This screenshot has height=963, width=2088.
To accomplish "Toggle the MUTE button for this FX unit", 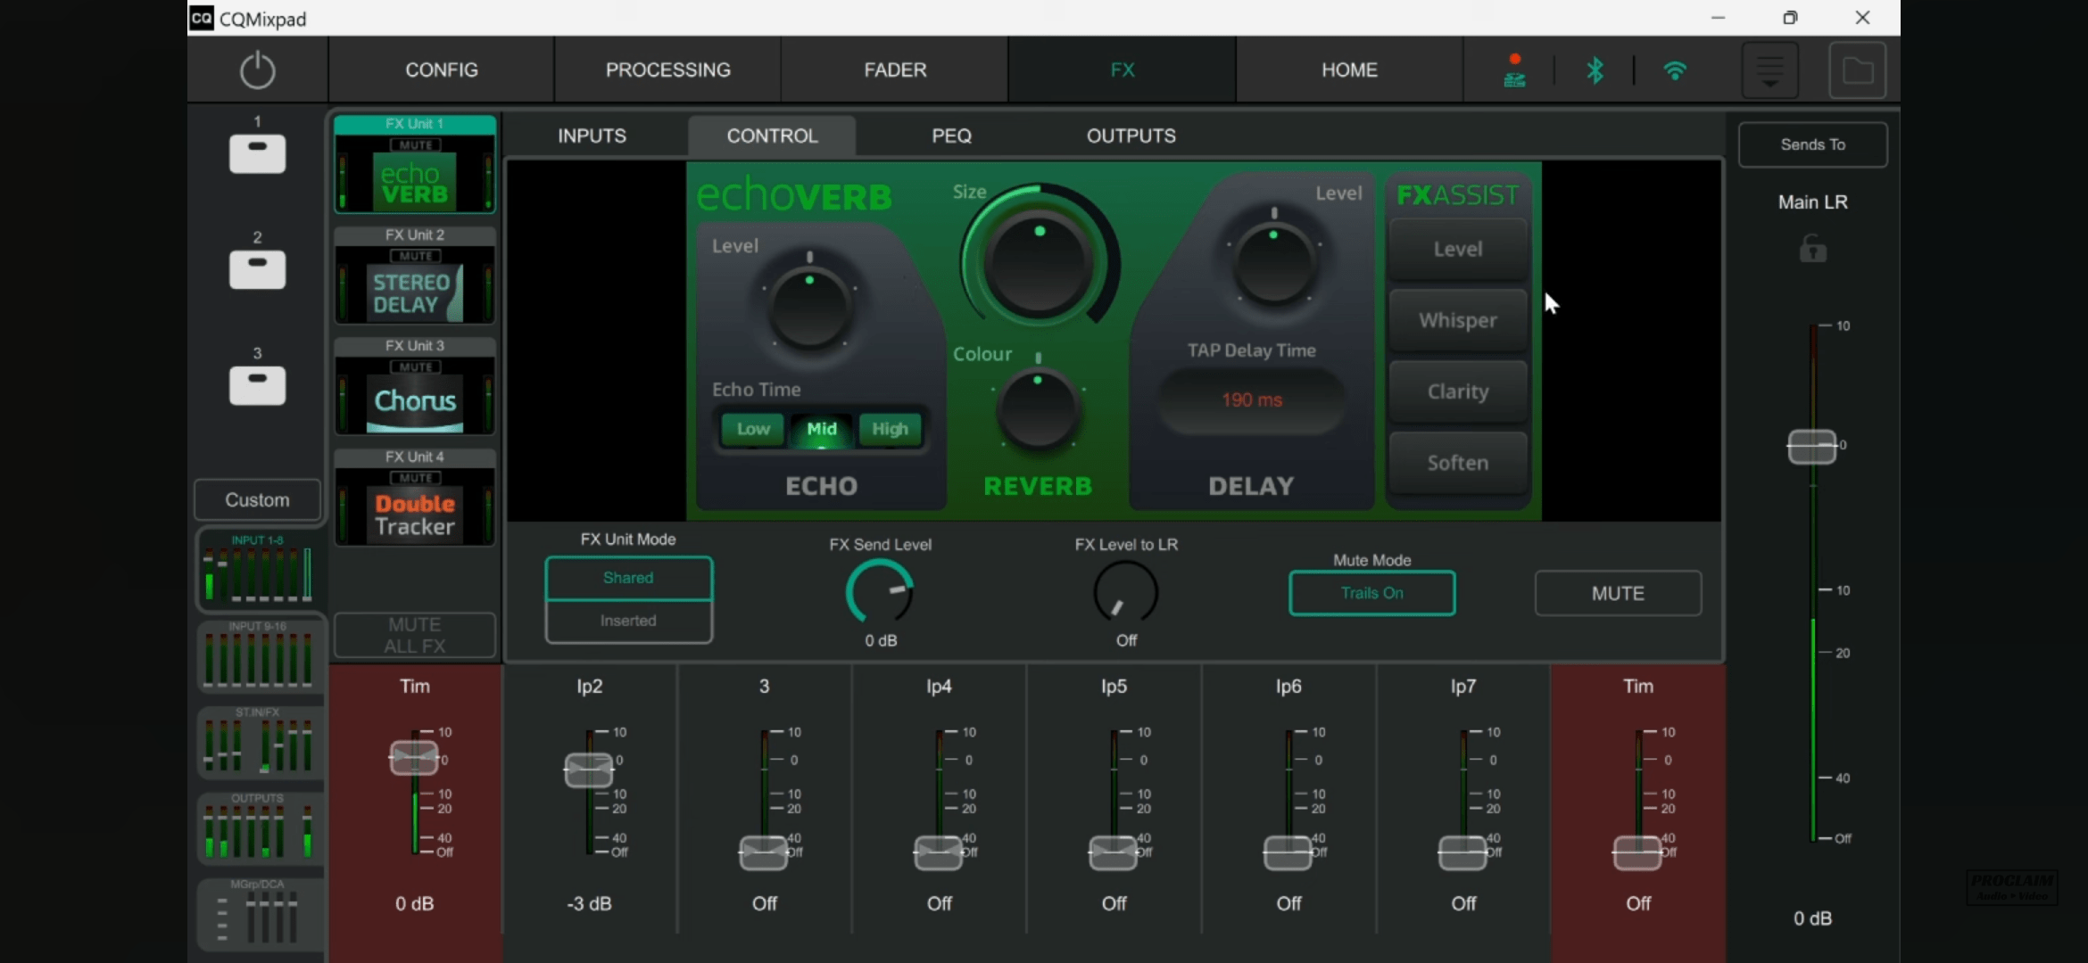I will tap(1618, 593).
